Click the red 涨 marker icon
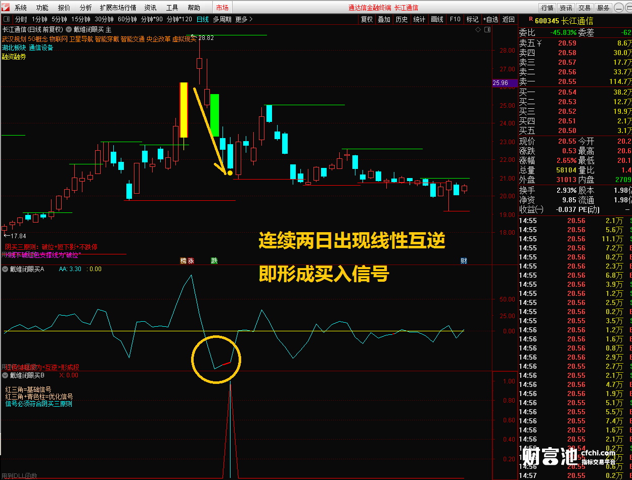 (x=191, y=261)
